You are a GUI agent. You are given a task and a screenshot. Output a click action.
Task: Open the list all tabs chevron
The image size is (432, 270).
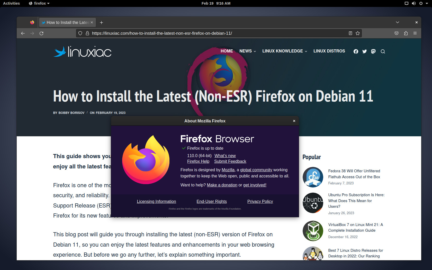398,22
